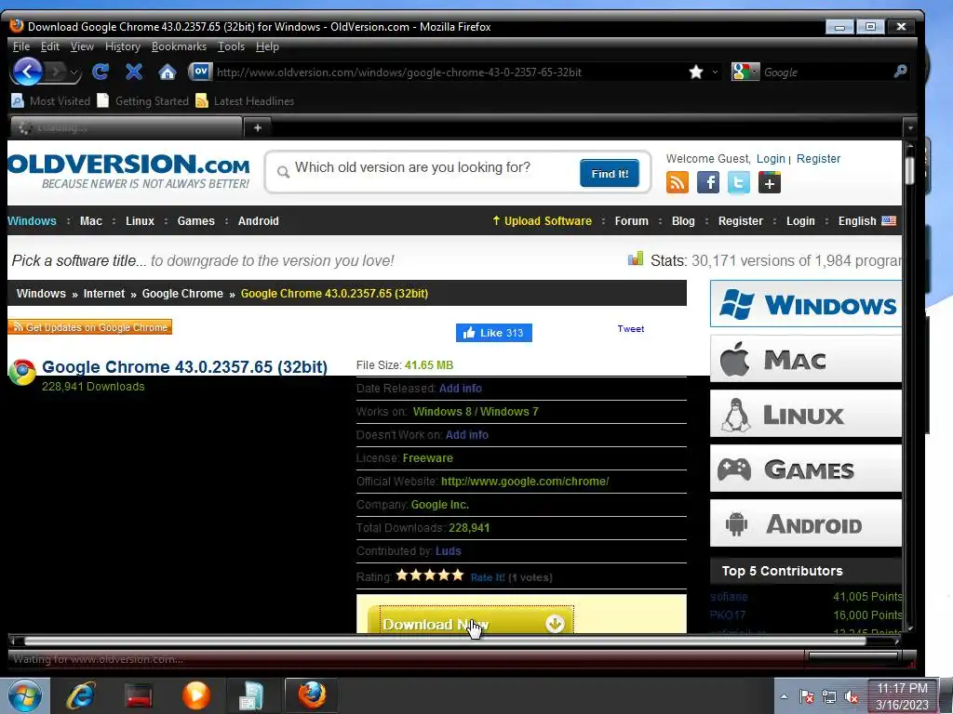
Task: Click the google.com/chrome official website link
Action: (525, 482)
